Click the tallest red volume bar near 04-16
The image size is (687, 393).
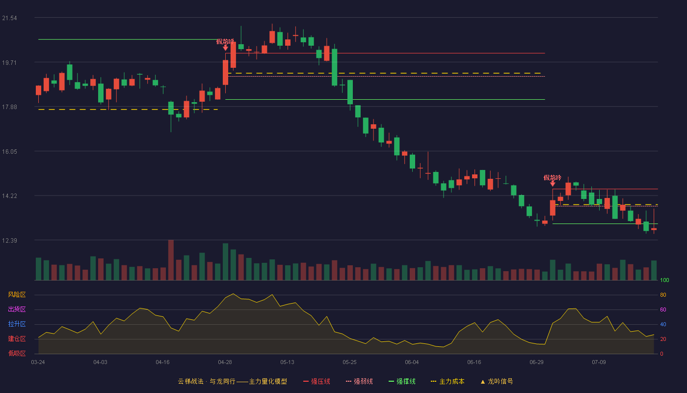[x=171, y=260]
